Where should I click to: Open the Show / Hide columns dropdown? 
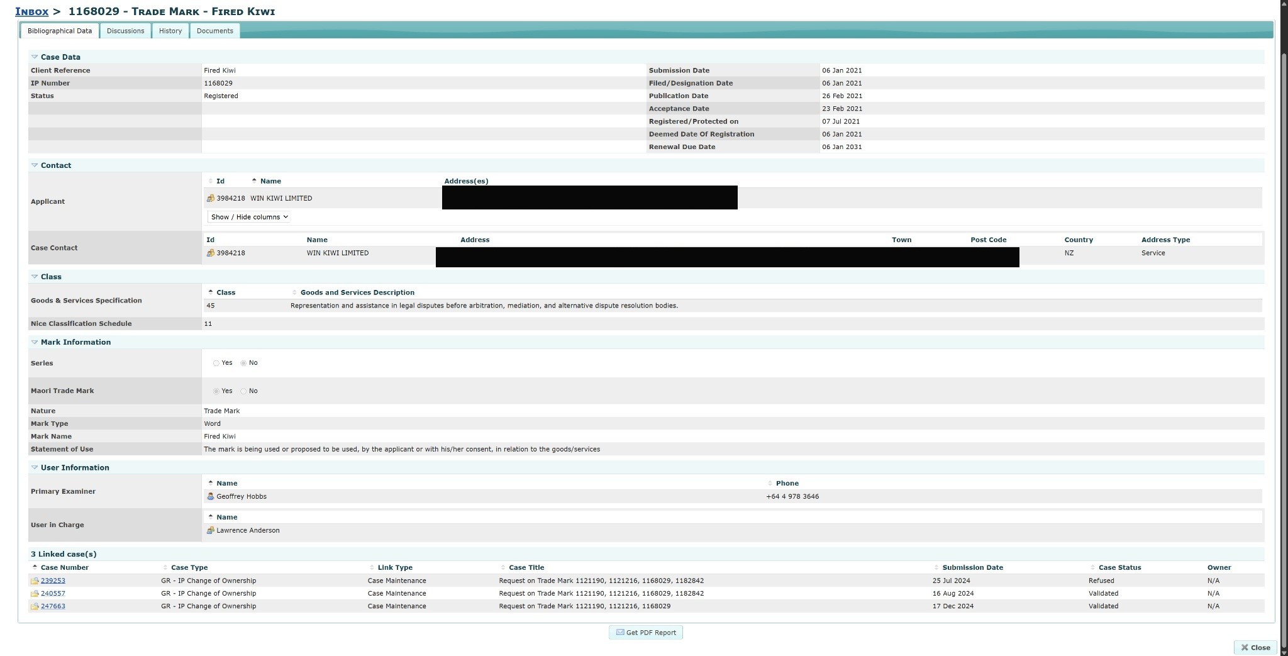[x=248, y=216]
